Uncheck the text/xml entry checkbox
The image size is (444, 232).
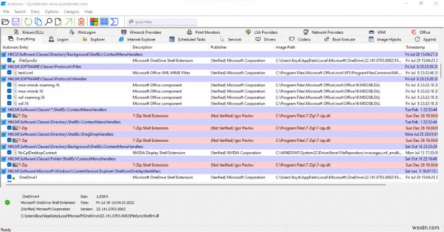(9, 73)
